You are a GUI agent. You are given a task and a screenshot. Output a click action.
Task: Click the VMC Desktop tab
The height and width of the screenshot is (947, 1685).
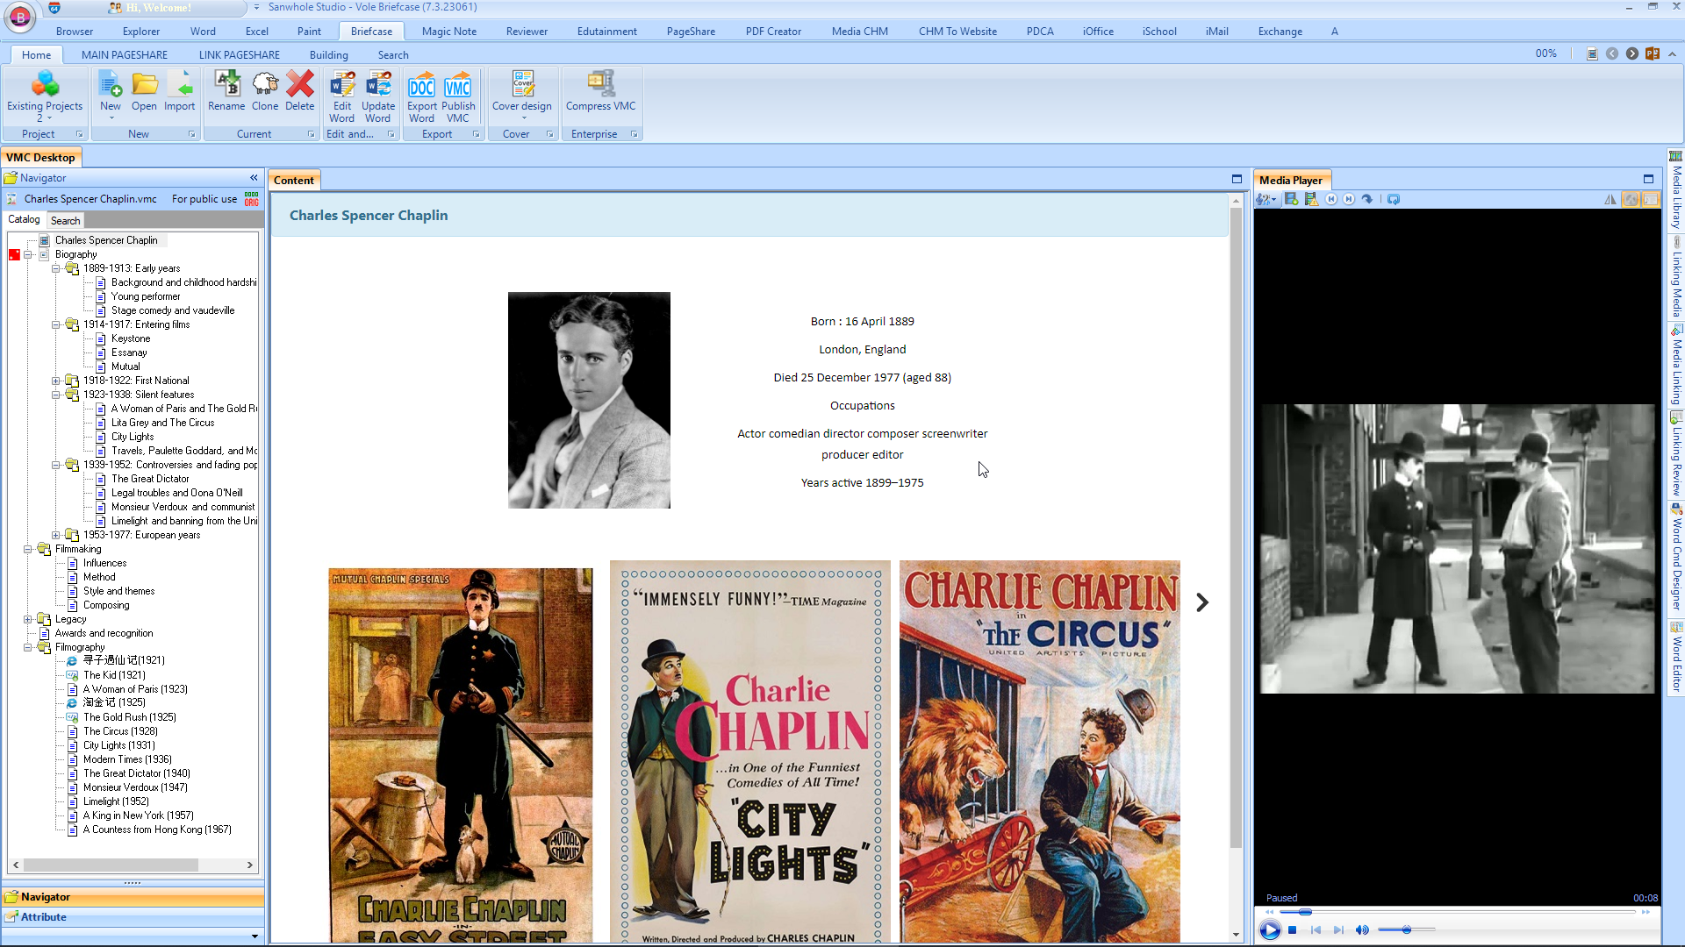tap(41, 158)
